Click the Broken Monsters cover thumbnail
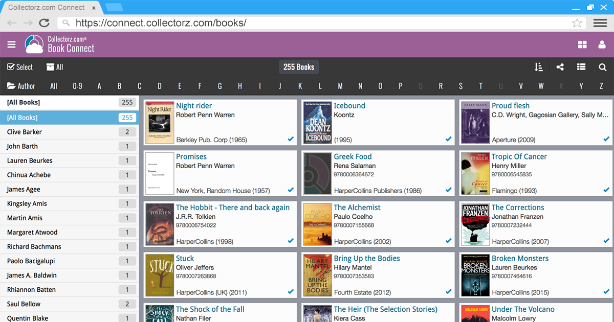This screenshot has height=322, width=614. click(x=475, y=275)
